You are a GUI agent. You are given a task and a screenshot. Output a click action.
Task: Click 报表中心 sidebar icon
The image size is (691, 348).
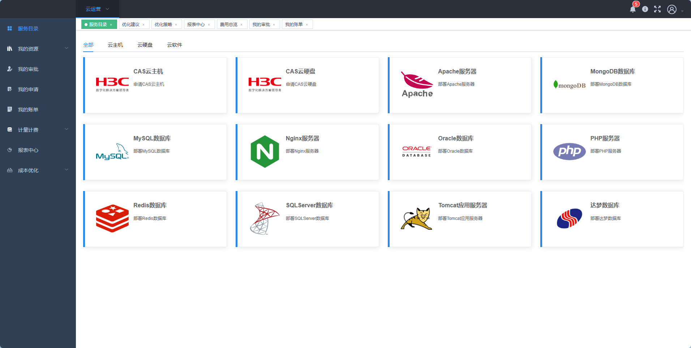coord(10,150)
